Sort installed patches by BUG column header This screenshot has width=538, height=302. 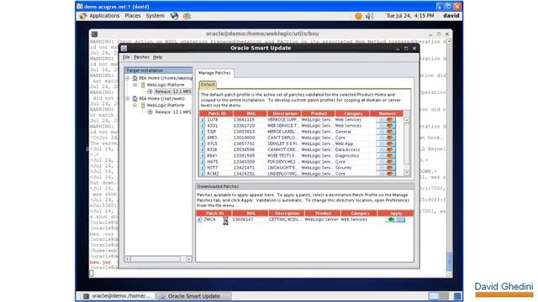[251, 113]
